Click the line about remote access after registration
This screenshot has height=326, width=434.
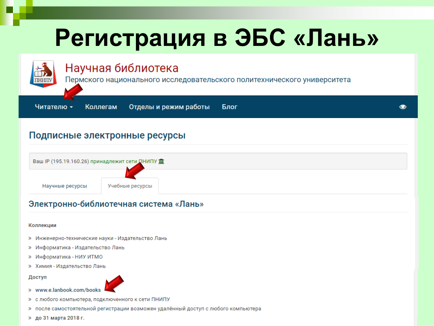click(148, 309)
